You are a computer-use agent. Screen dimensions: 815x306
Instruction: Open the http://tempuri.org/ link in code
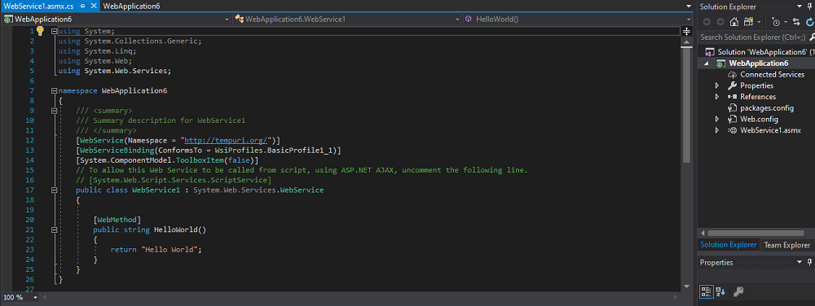click(x=226, y=141)
